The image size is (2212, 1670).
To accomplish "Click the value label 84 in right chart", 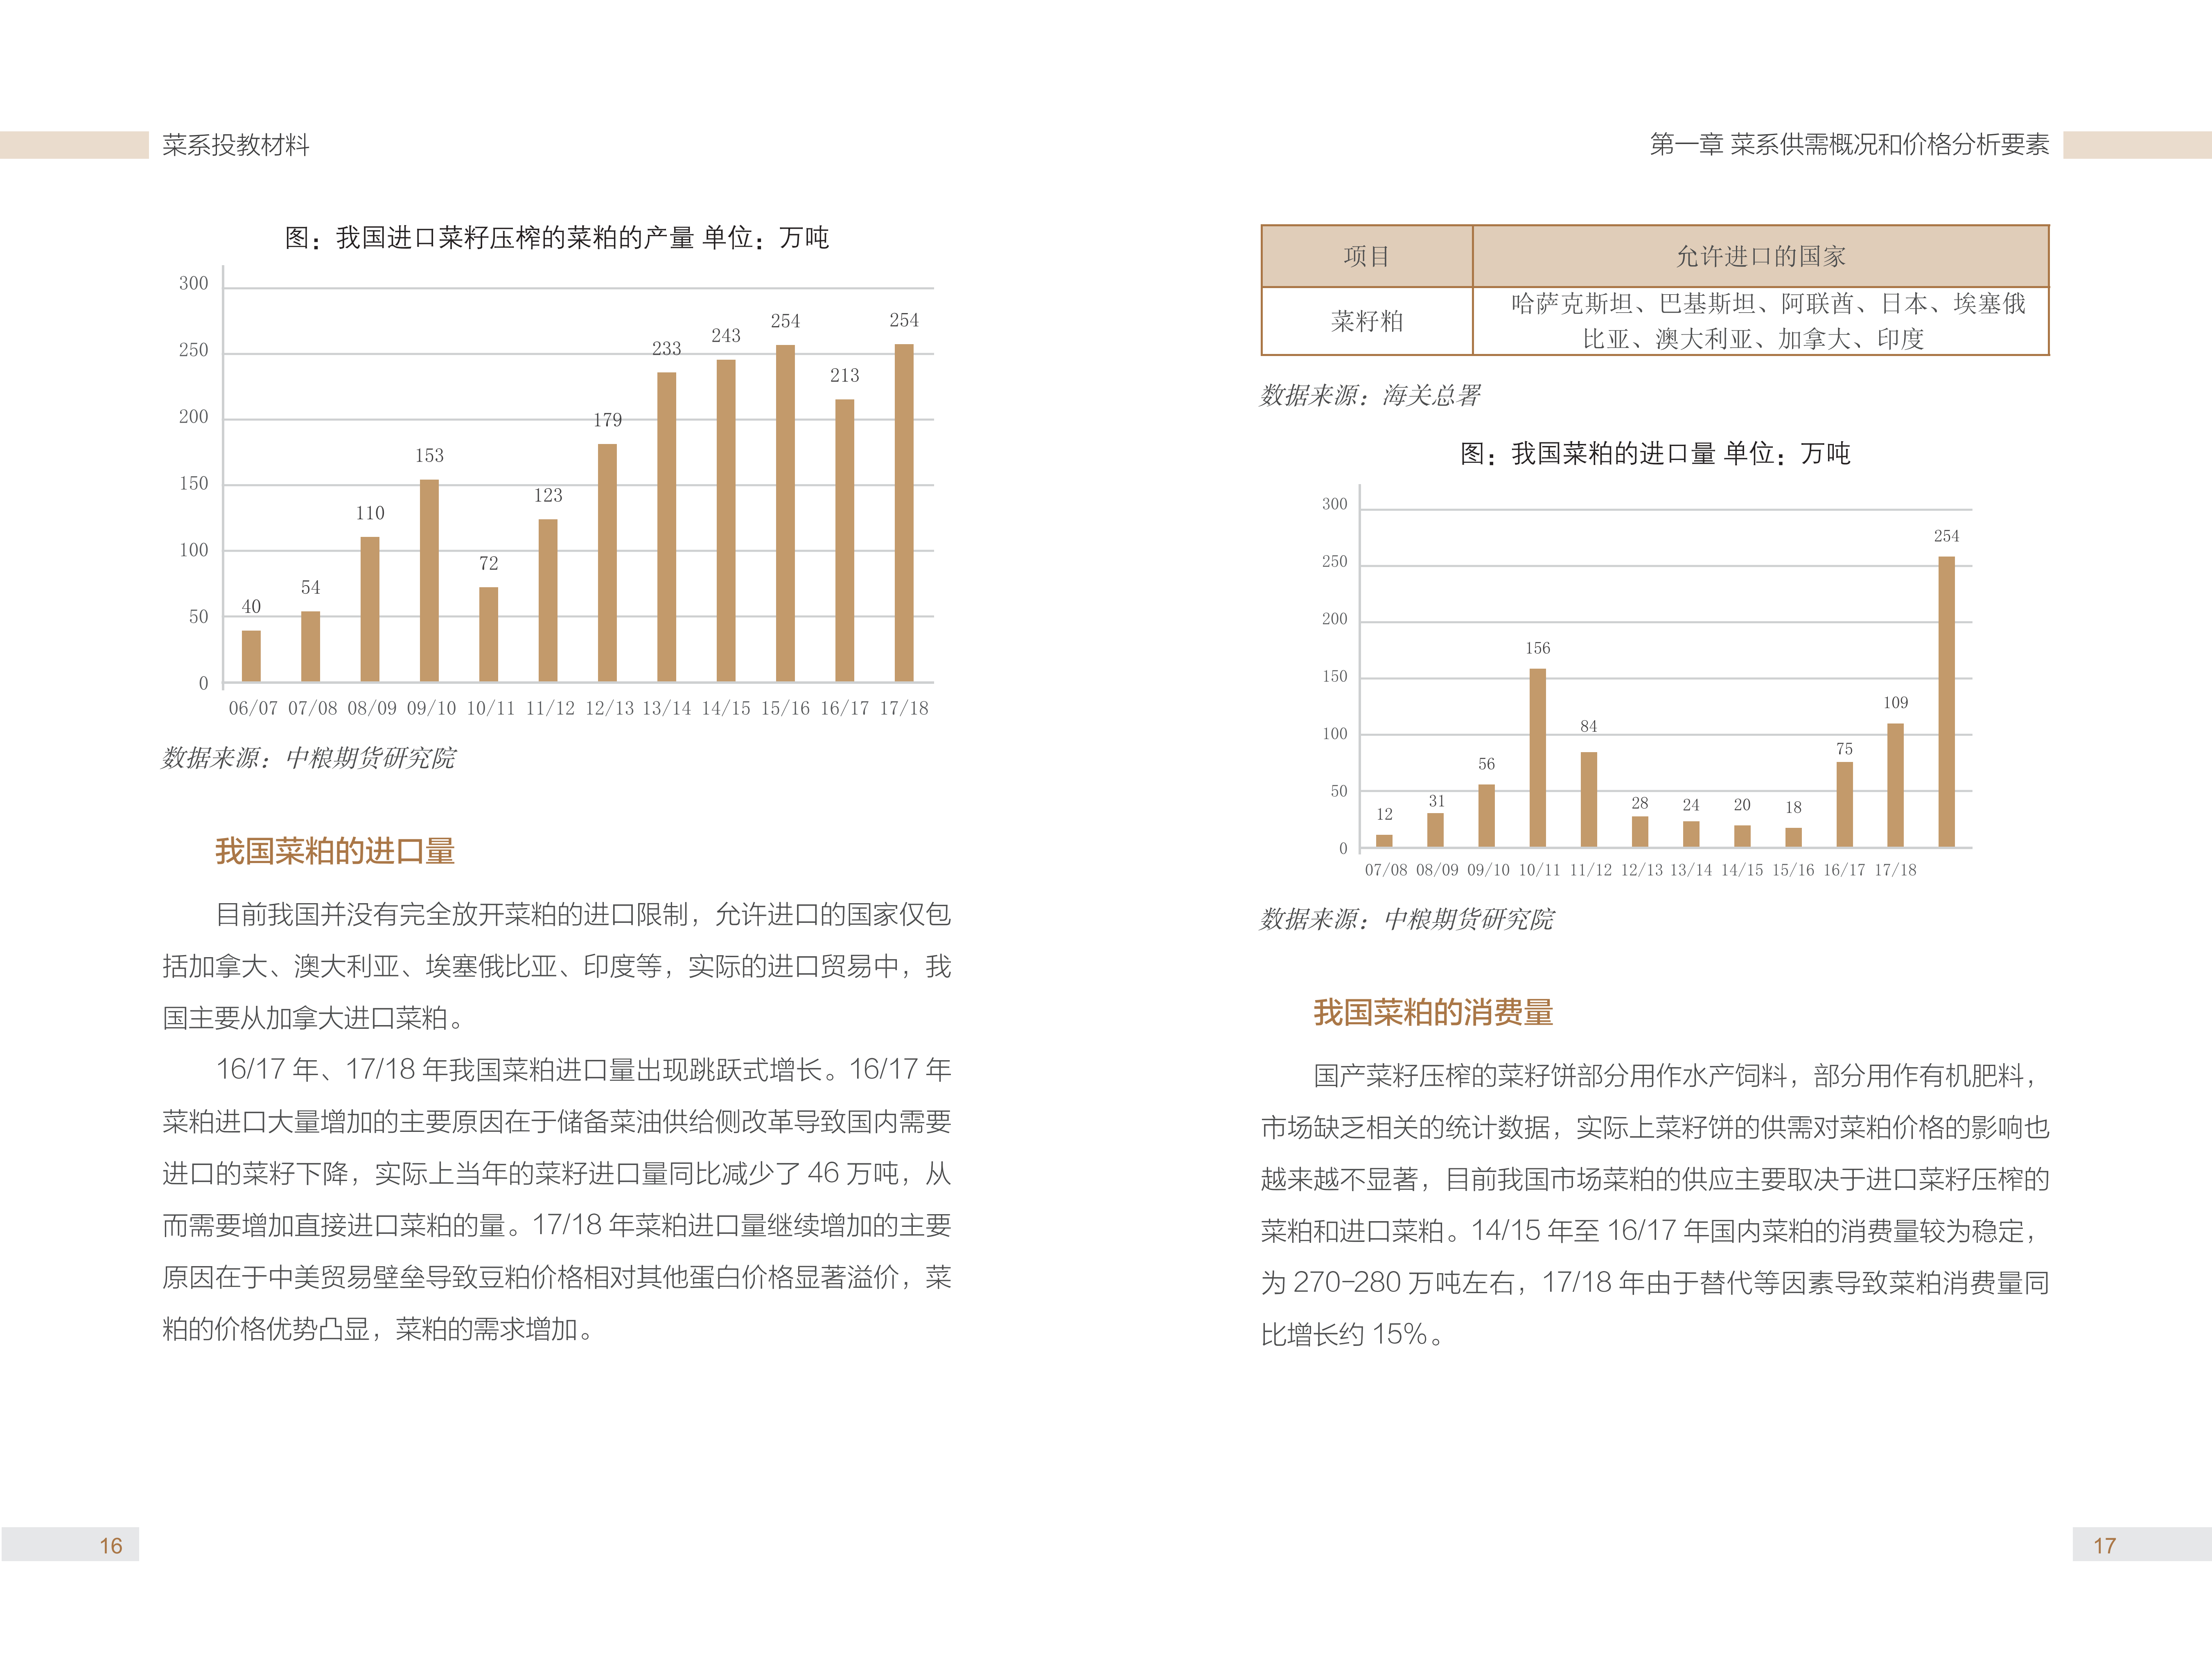I will click(x=1589, y=727).
